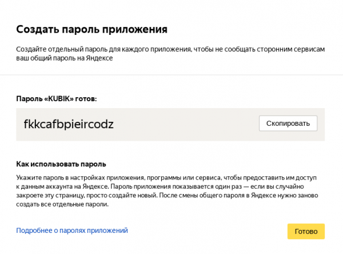This screenshot has width=343, height=254.
Task: Click the top line starting Создайте отдельный пароль
Action: pyautogui.click(x=170, y=49)
